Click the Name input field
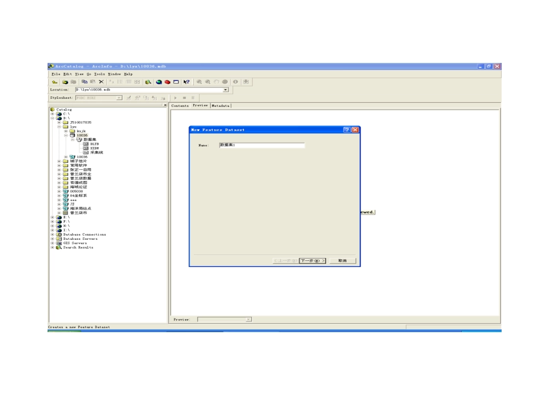558x395 pixels. tap(261, 145)
